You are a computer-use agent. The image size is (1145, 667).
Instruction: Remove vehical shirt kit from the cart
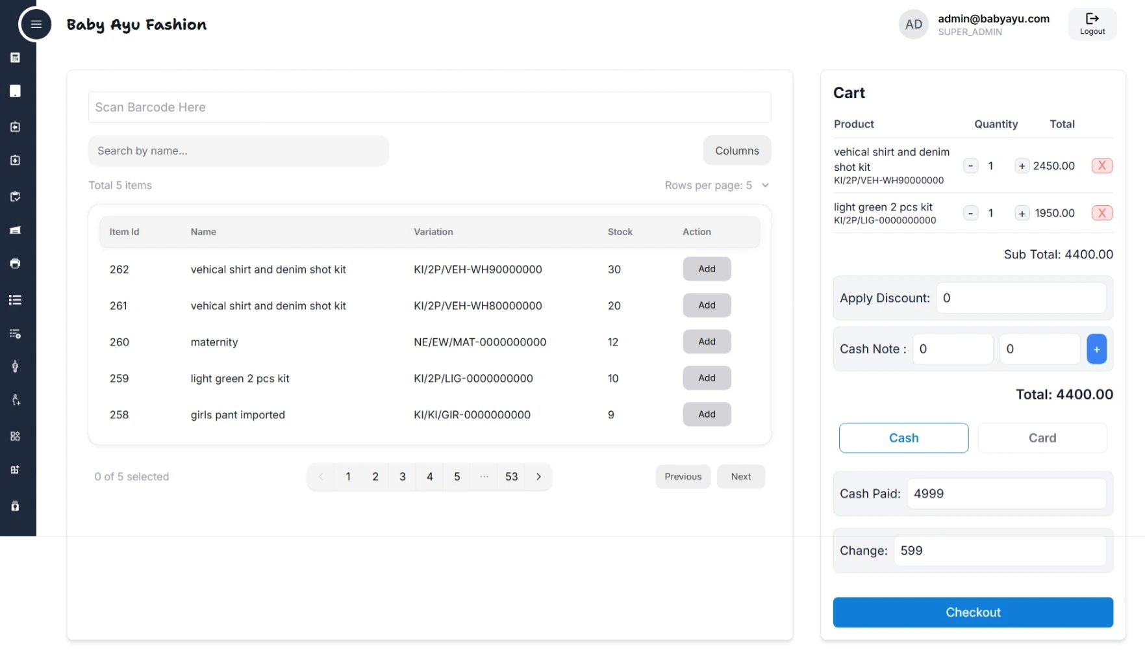(x=1101, y=166)
